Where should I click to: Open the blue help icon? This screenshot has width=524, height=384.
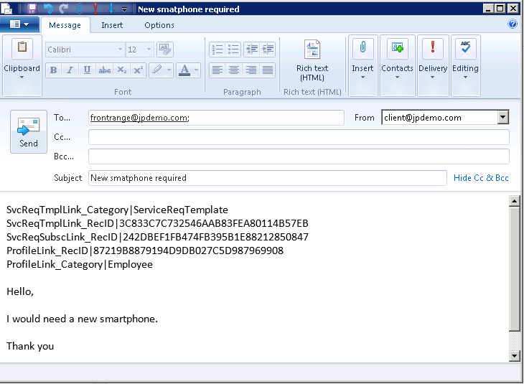513,24
